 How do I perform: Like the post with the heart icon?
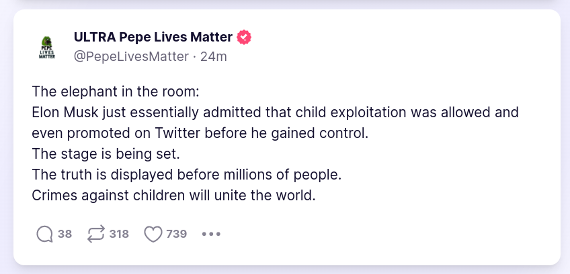[x=154, y=234]
